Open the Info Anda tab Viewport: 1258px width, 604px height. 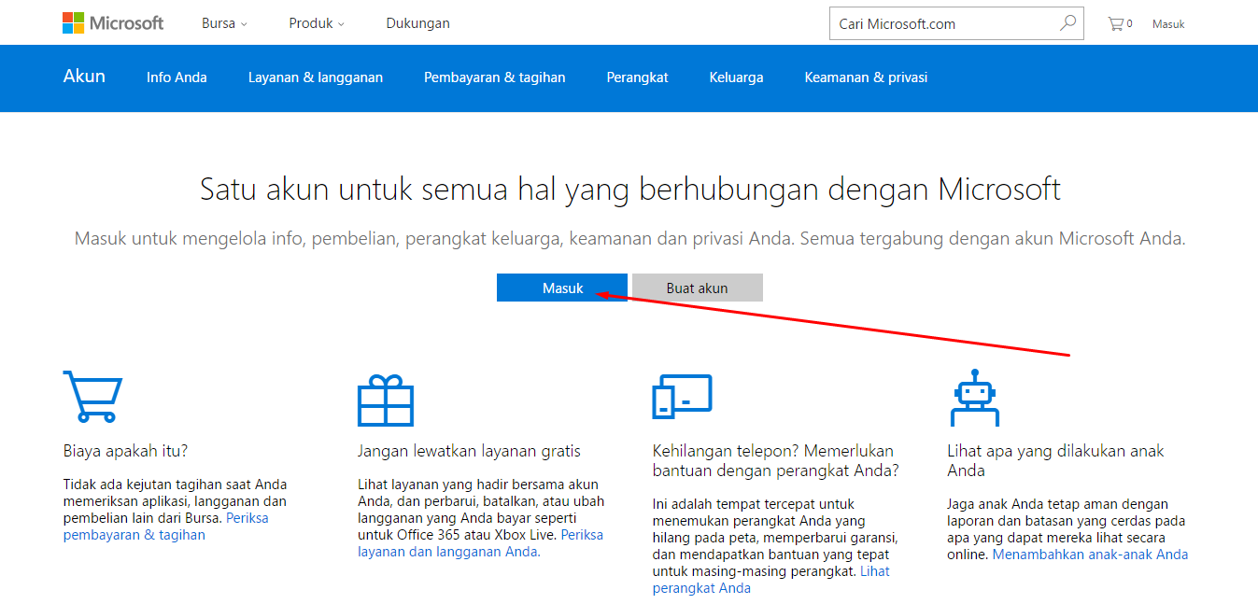coord(177,77)
